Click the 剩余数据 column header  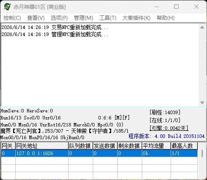[x=130, y=146]
